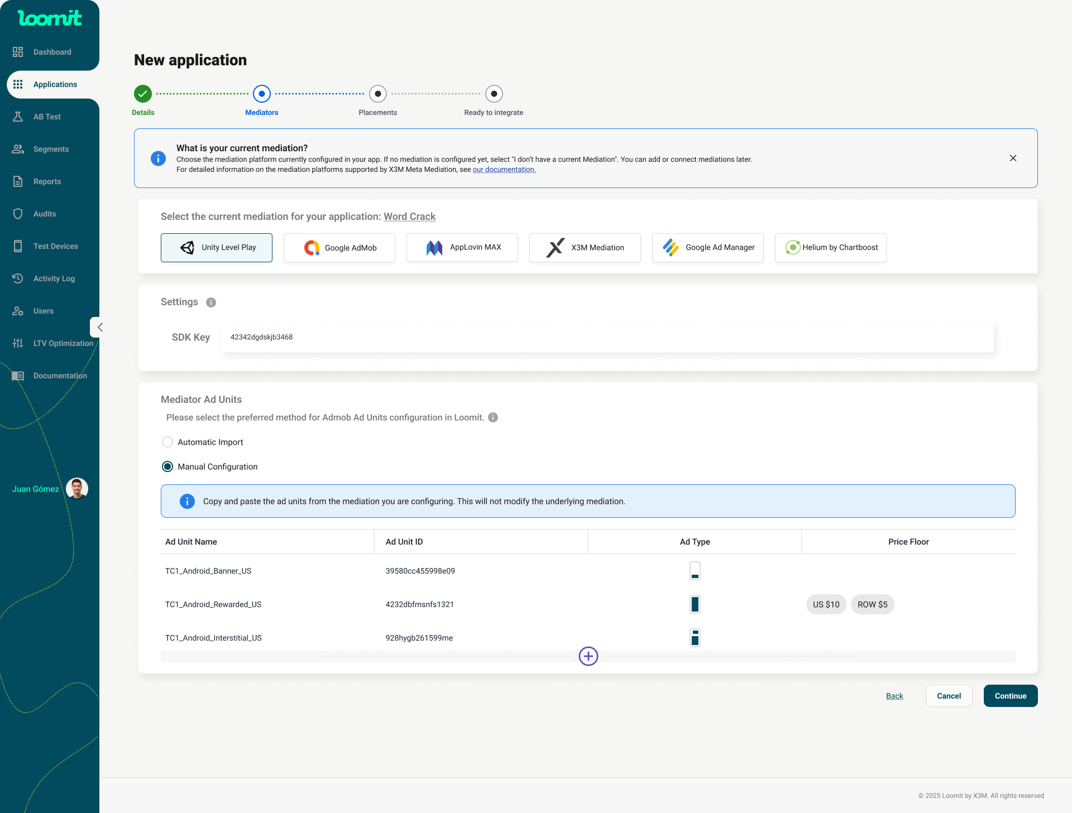The image size is (1072, 813).
Task: Click the rewarded ad type icon
Action: (x=695, y=604)
